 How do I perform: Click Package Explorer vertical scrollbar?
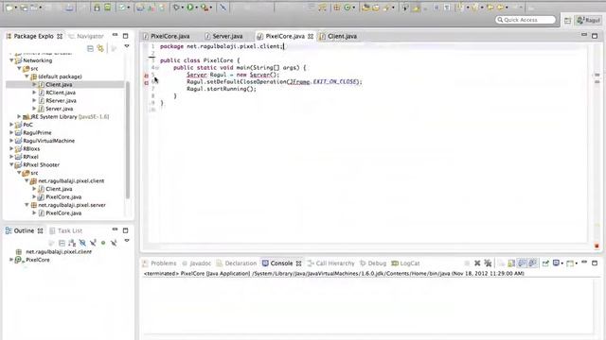(128, 139)
